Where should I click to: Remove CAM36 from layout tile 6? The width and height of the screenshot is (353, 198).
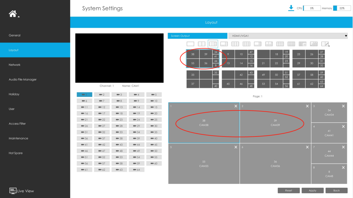(x=307, y=147)
